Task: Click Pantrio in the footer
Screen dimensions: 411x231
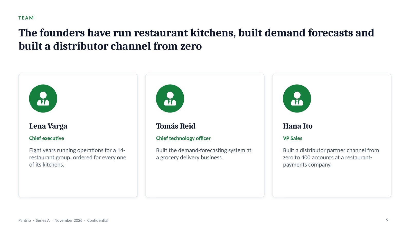Action: coord(25,220)
